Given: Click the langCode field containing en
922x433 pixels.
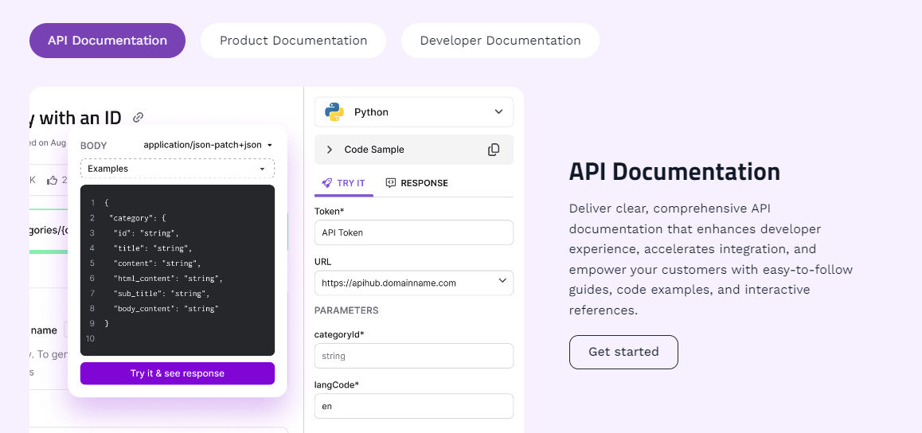Looking at the screenshot, I should click(414, 406).
